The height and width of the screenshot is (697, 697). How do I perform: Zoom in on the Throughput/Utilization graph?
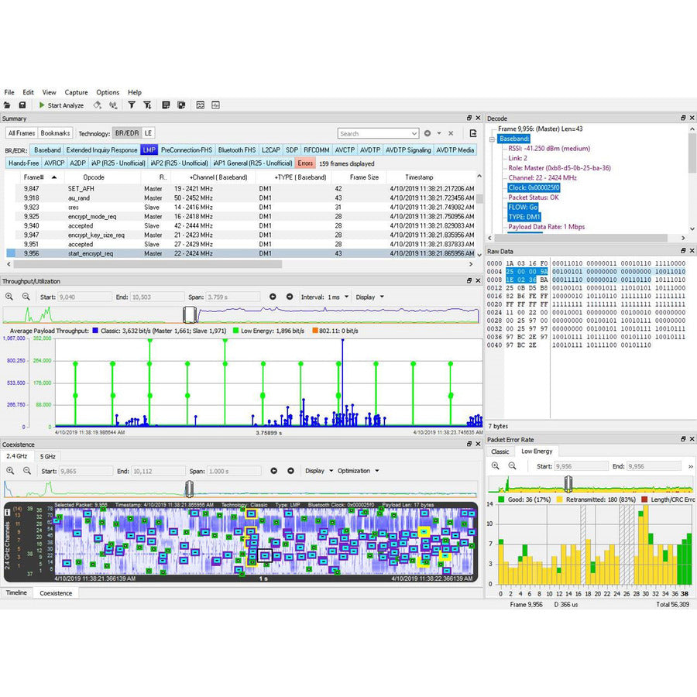coord(8,296)
